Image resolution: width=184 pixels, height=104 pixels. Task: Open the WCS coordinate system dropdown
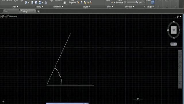click(x=174, y=44)
